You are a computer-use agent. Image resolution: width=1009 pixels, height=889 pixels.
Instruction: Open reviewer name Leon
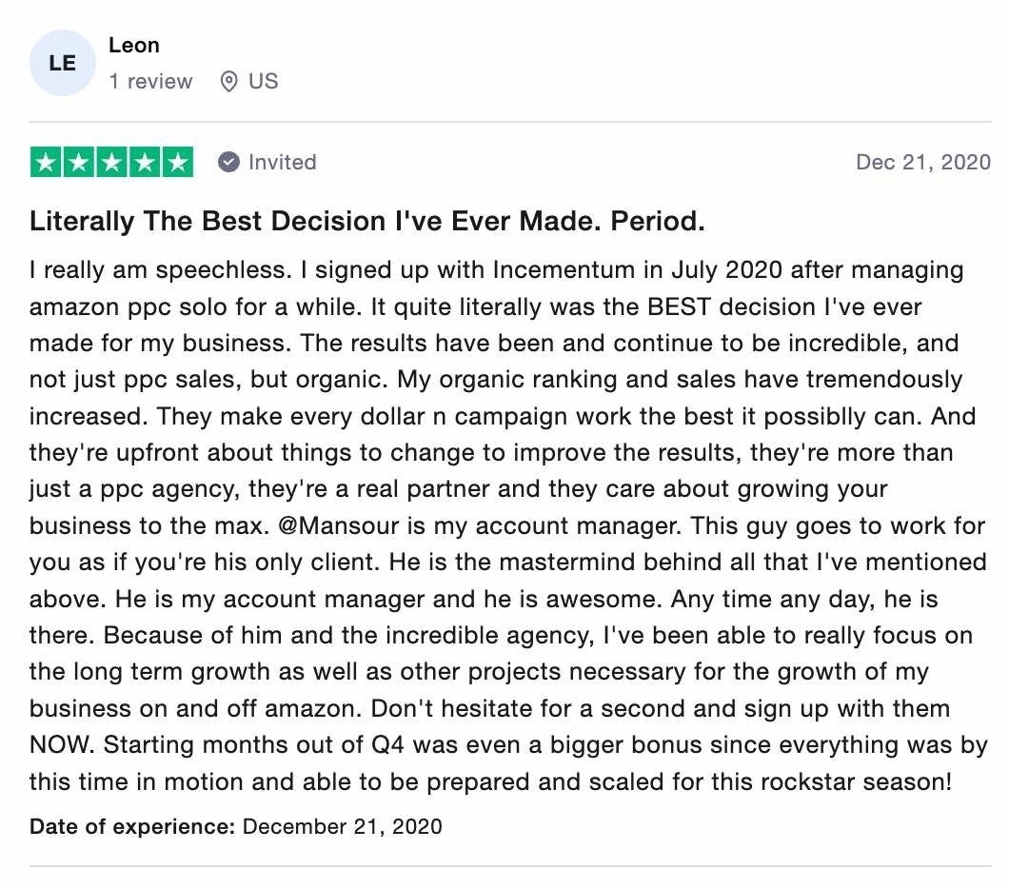point(134,45)
